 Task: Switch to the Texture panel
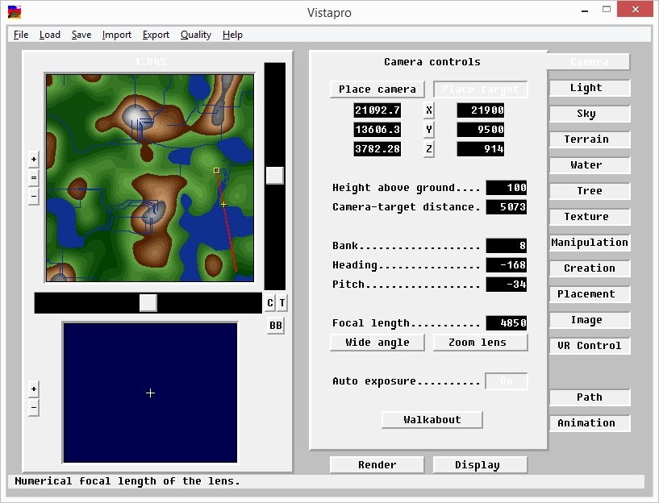(x=590, y=217)
